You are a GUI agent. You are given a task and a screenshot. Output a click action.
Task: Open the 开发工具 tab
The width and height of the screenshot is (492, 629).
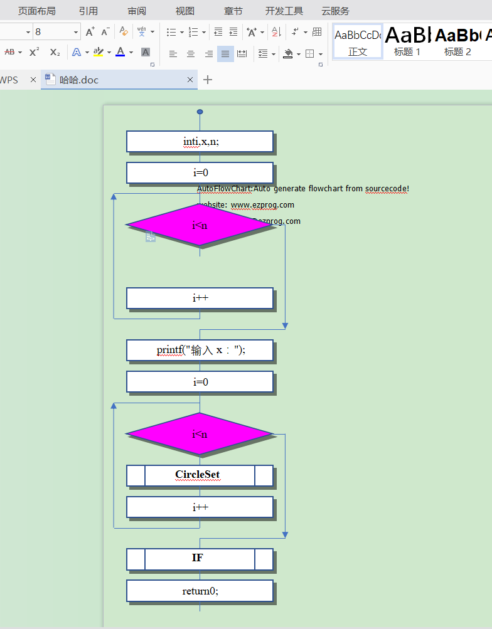coord(284,11)
